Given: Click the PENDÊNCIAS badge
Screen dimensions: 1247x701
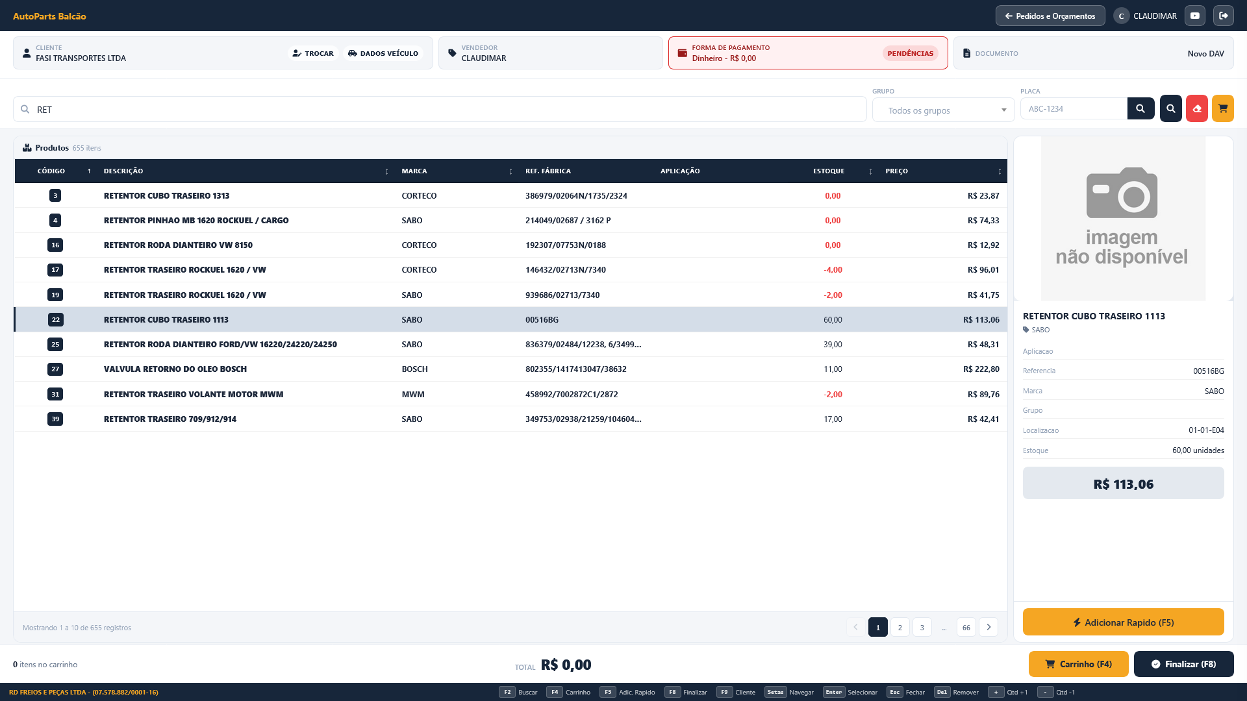Looking at the screenshot, I should pyautogui.click(x=911, y=53).
